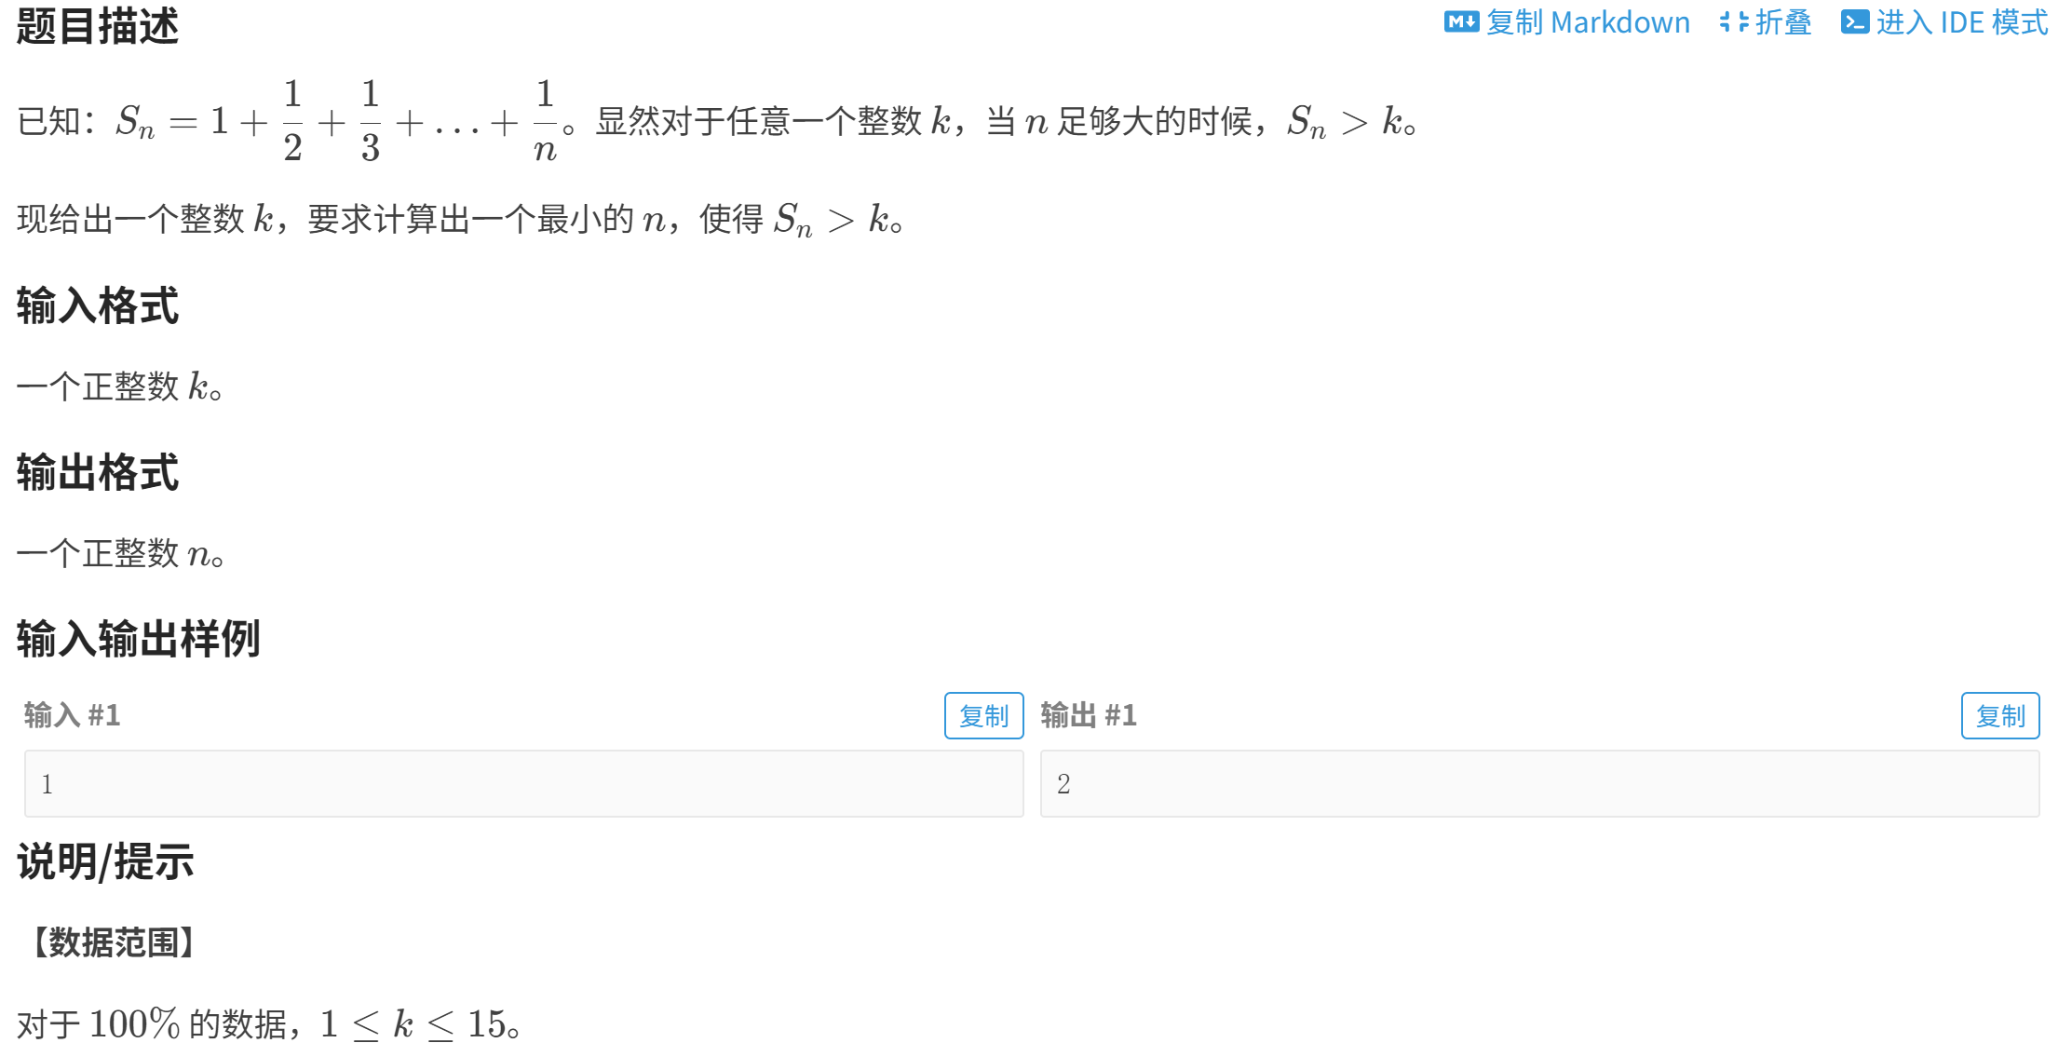The height and width of the screenshot is (1043, 2072).
Task: Click the IDE terminal icon
Action: pyautogui.click(x=1854, y=21)
